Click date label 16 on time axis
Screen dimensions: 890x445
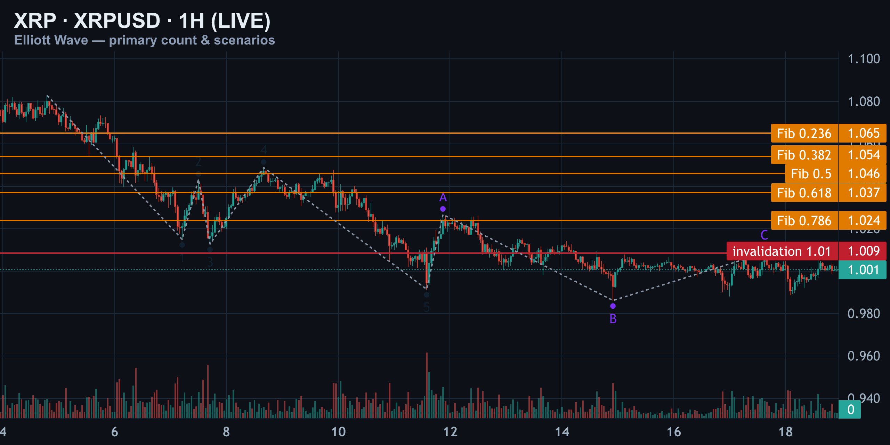[x=674, y=432]
